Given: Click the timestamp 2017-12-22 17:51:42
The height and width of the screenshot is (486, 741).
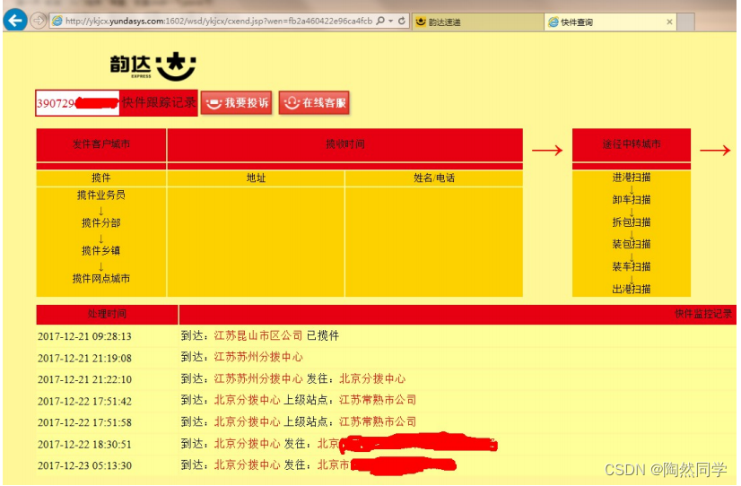Looking at the screenshot, I should coord(84,401).
